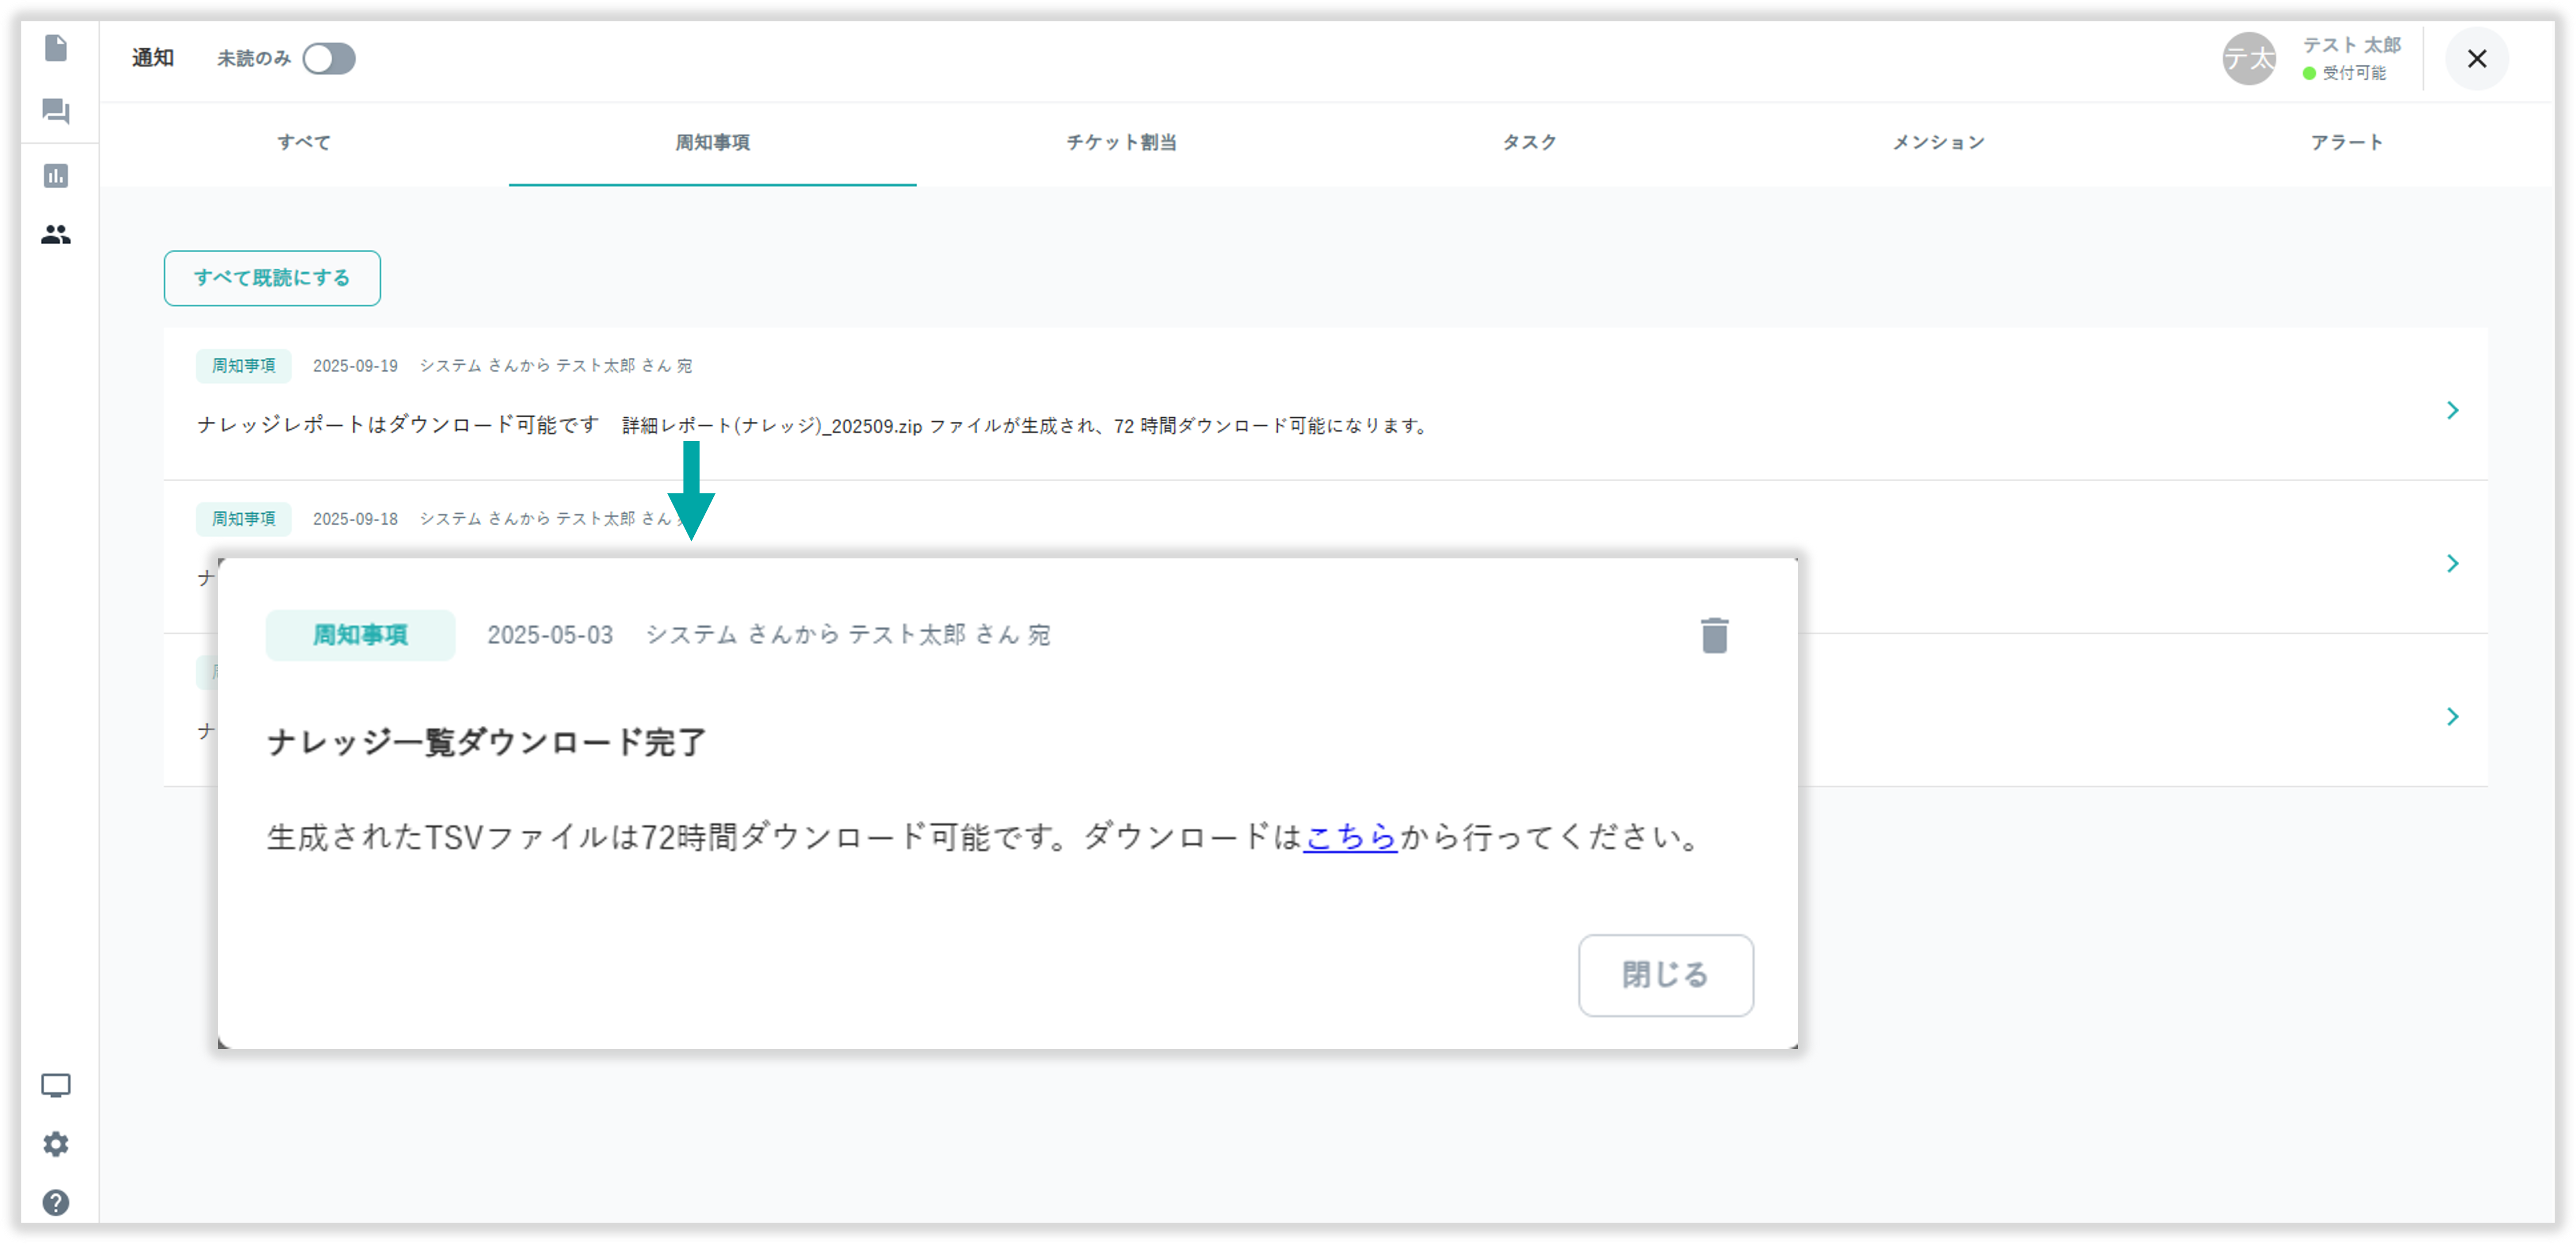Expand the 2025-09-18 notification chevron
This screenshot has height=1244, width=2576.
(x=2452, y=564)
